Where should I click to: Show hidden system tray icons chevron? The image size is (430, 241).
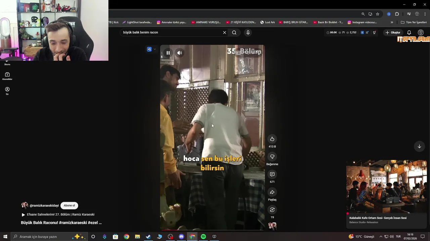381,237
